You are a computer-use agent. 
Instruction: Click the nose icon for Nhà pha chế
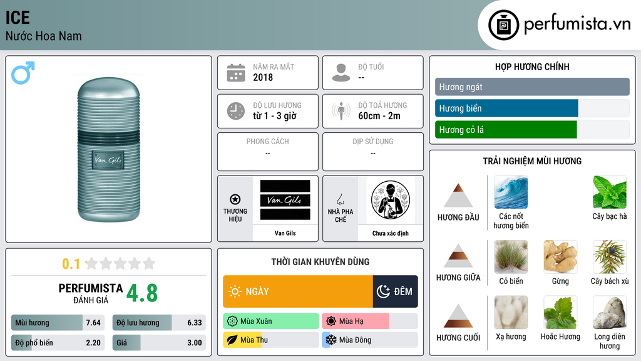(x=340, y=199)
